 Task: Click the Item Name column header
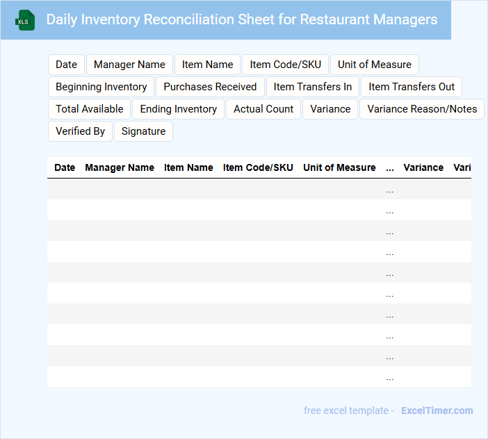pos(188,167)
